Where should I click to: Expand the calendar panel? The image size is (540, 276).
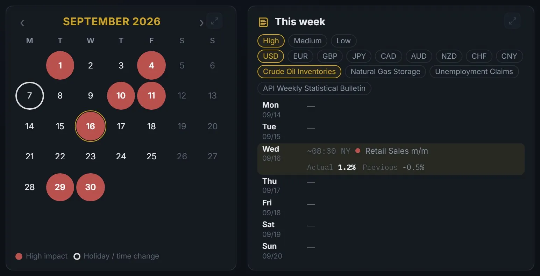214,21
